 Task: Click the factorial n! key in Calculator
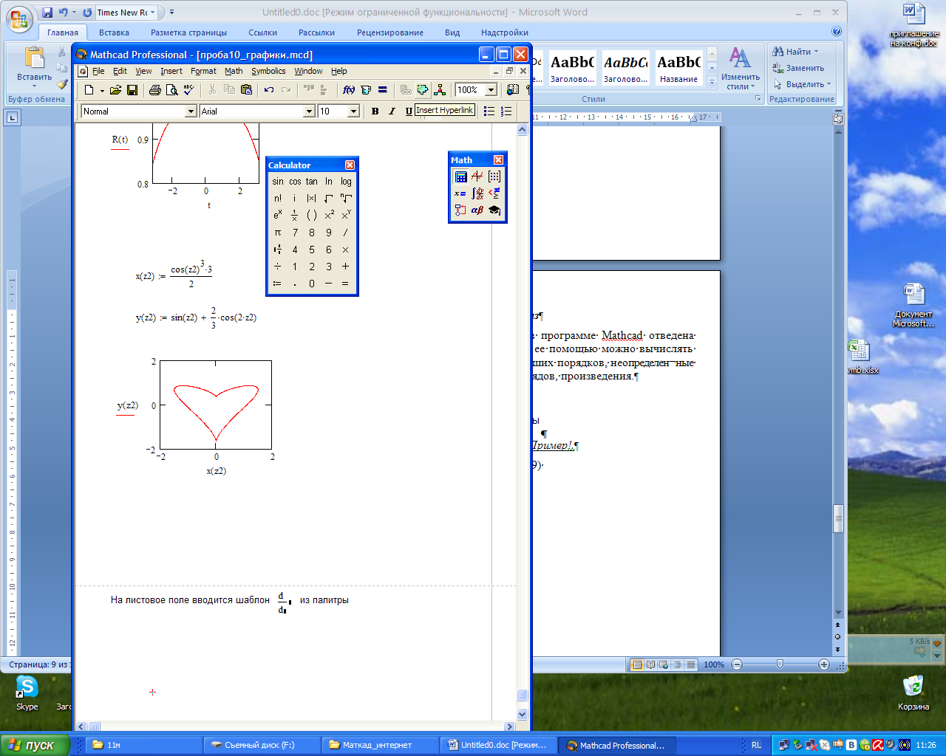pyautogui.click(x=278, y=199)
